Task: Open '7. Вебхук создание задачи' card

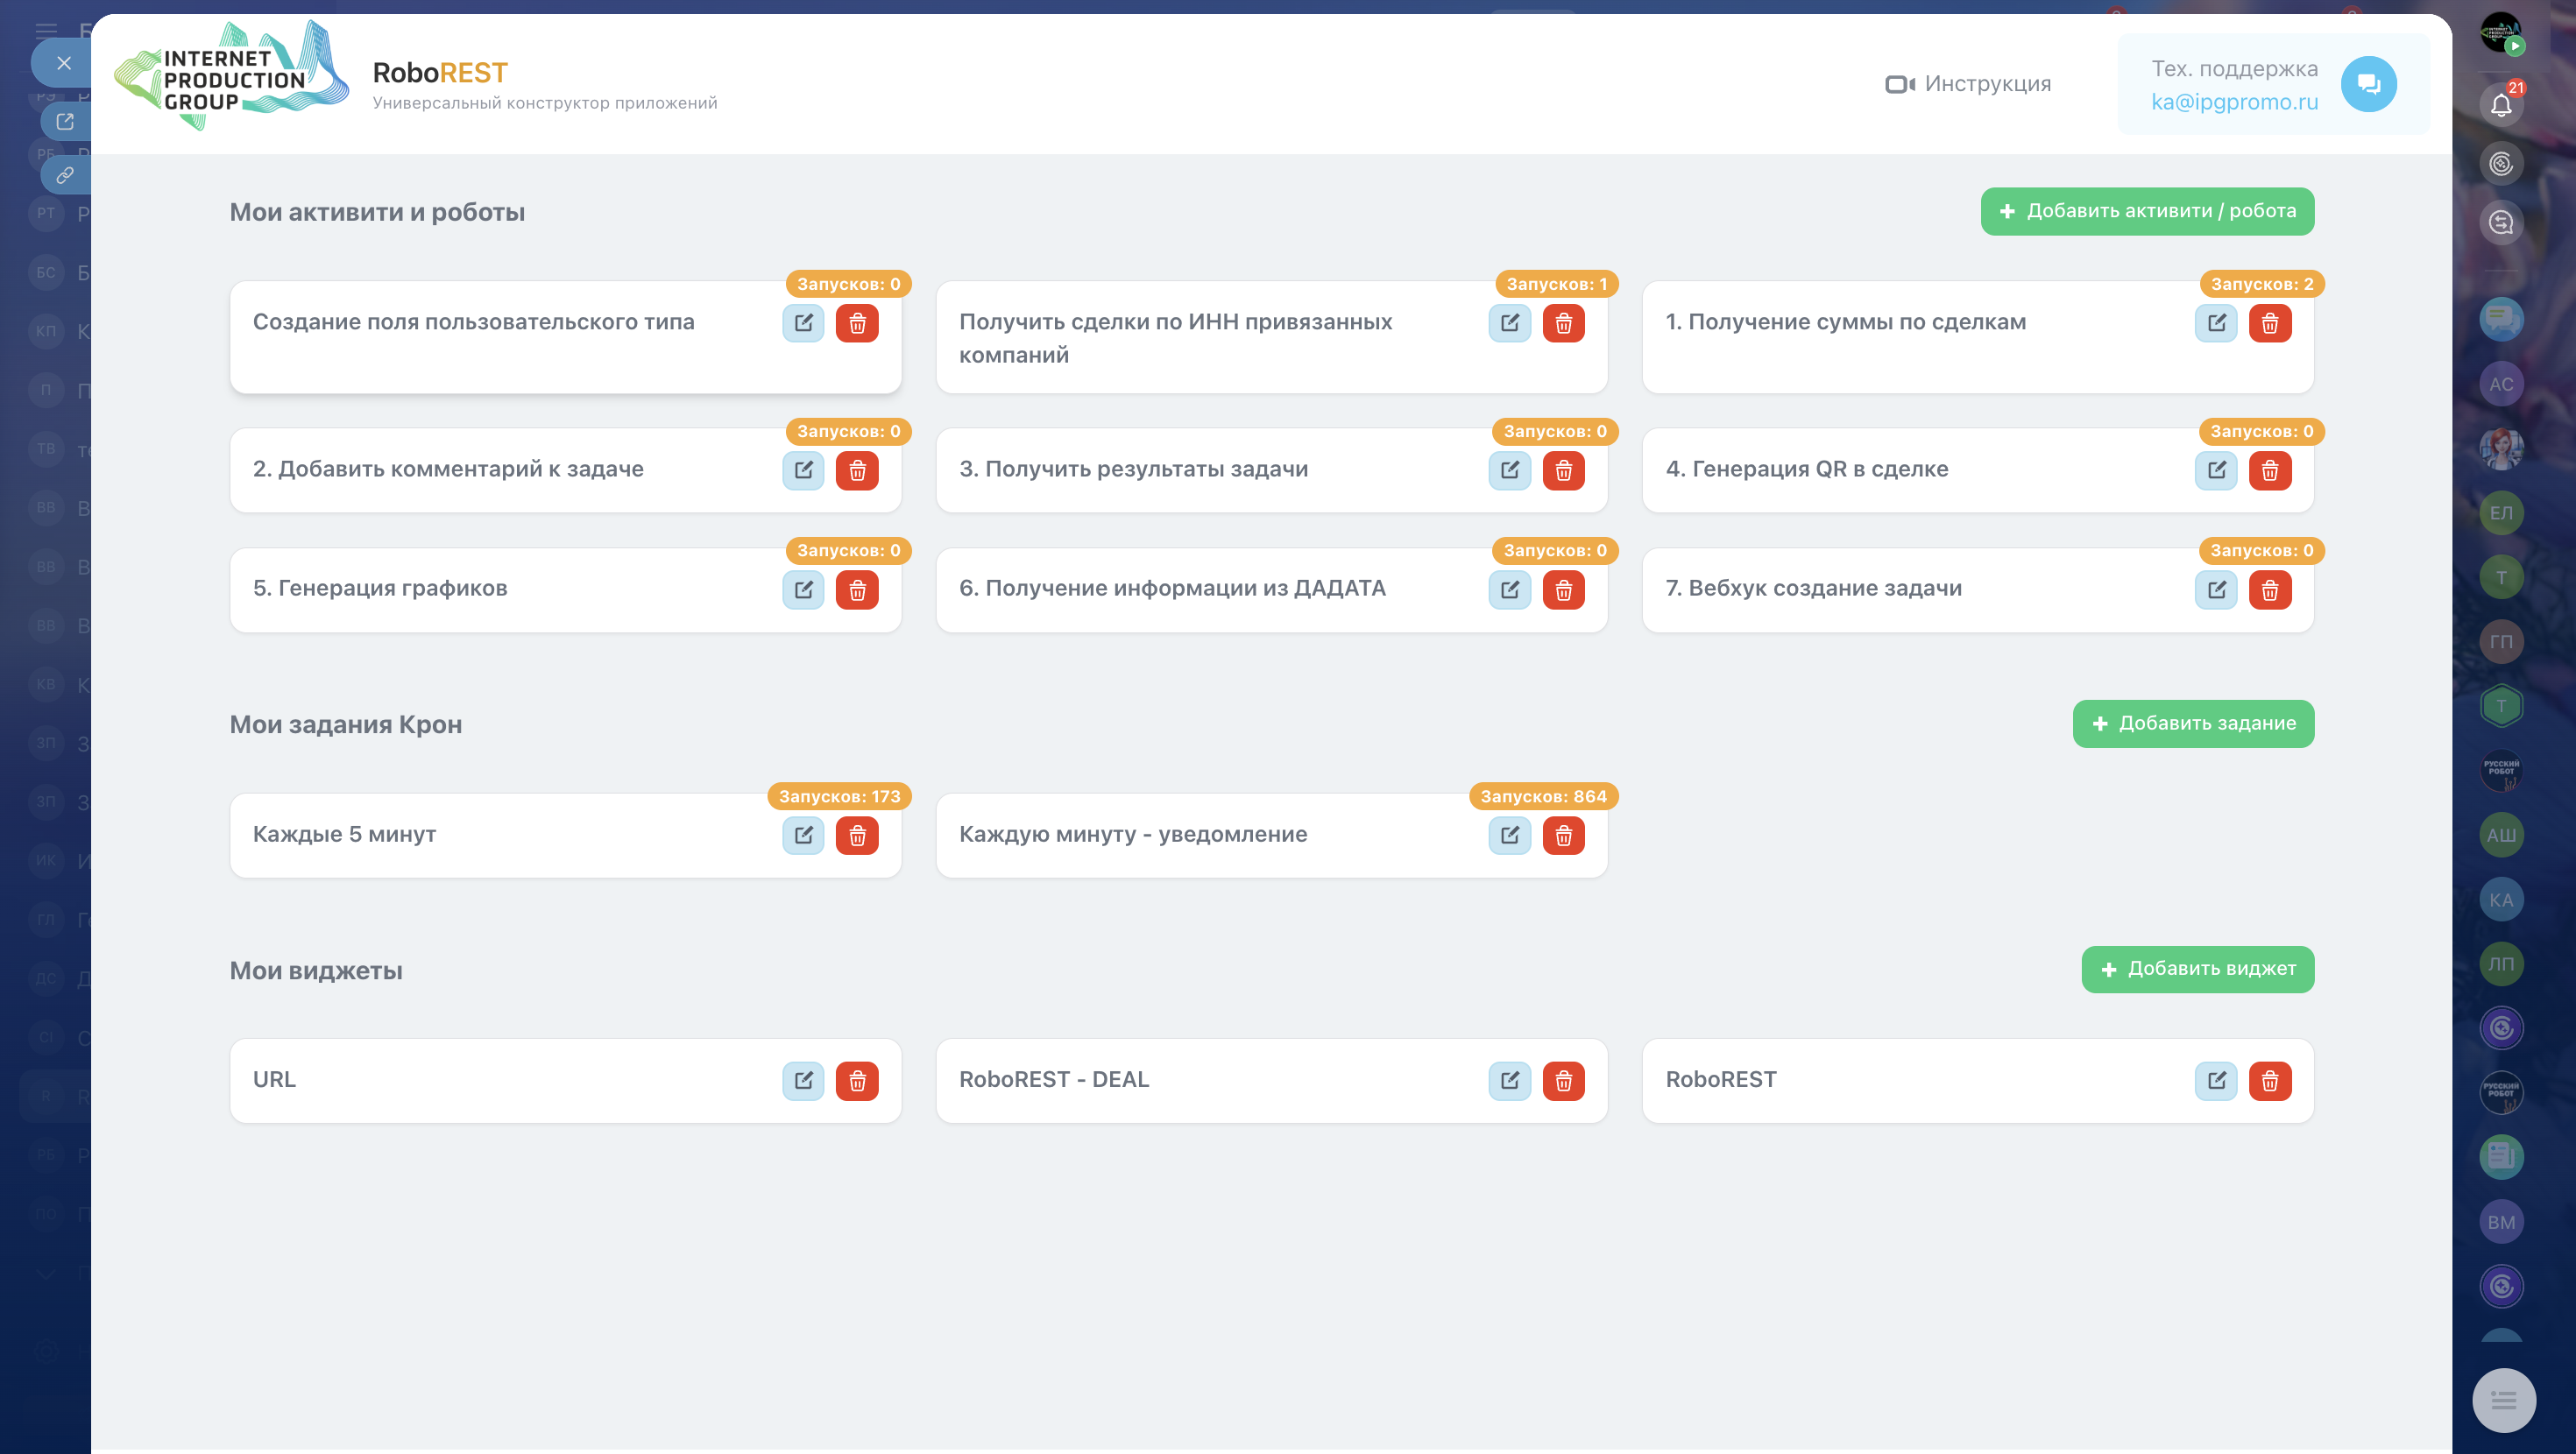Action: (x=1812, y=588)
